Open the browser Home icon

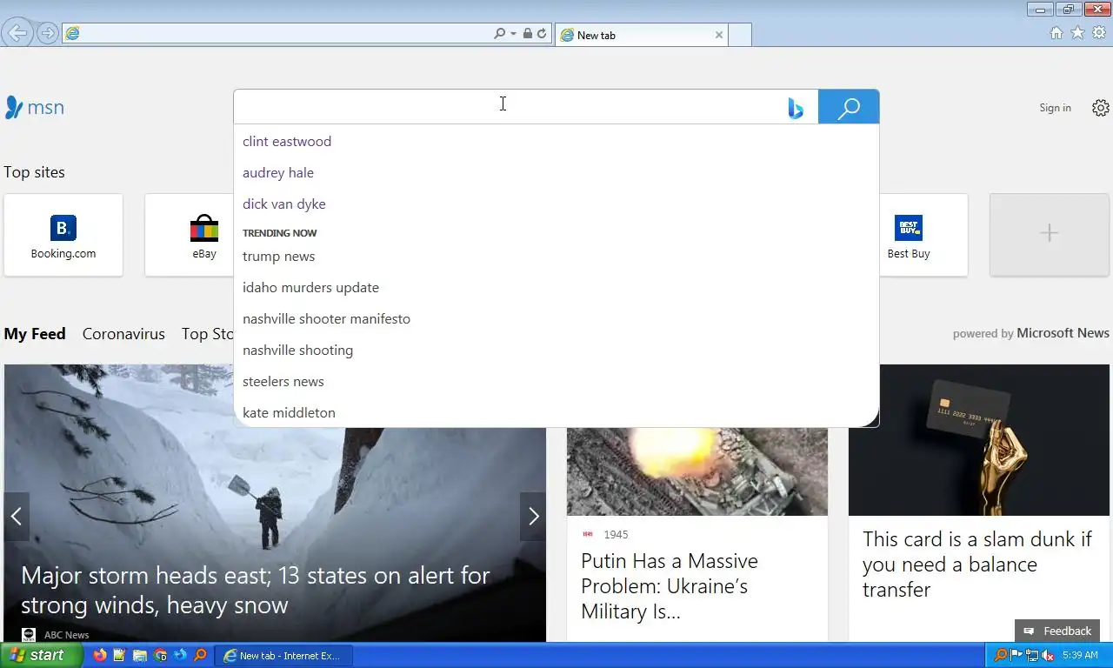[1056, 33]
